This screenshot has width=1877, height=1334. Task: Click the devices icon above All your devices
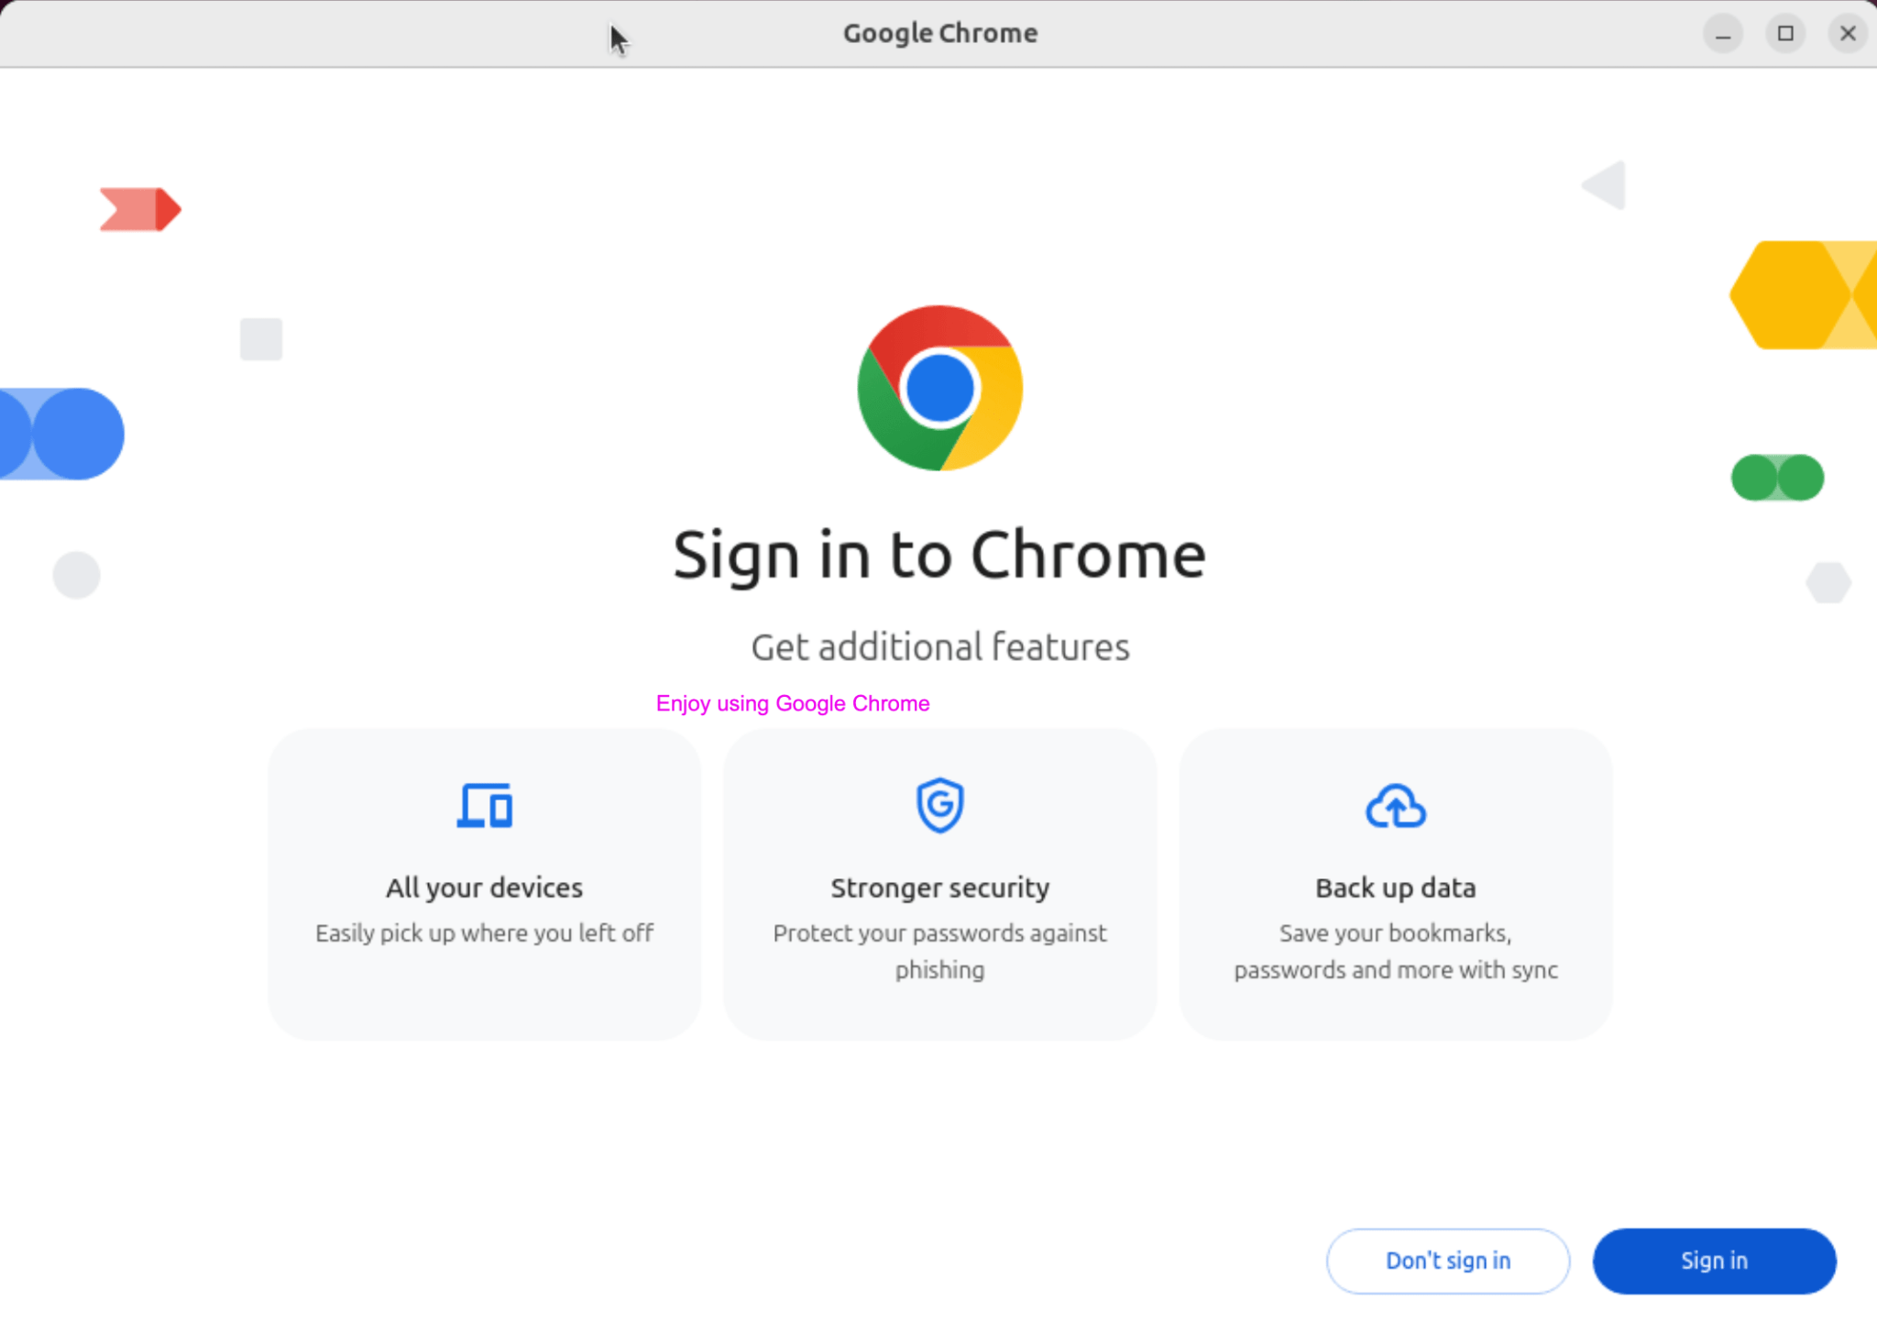tap(484, 806)
